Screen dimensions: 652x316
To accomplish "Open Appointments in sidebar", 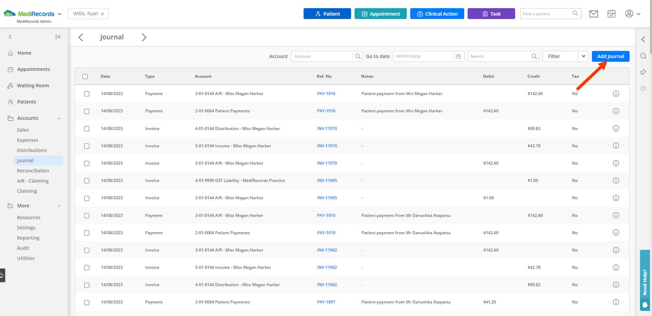I will pos(33,69).
